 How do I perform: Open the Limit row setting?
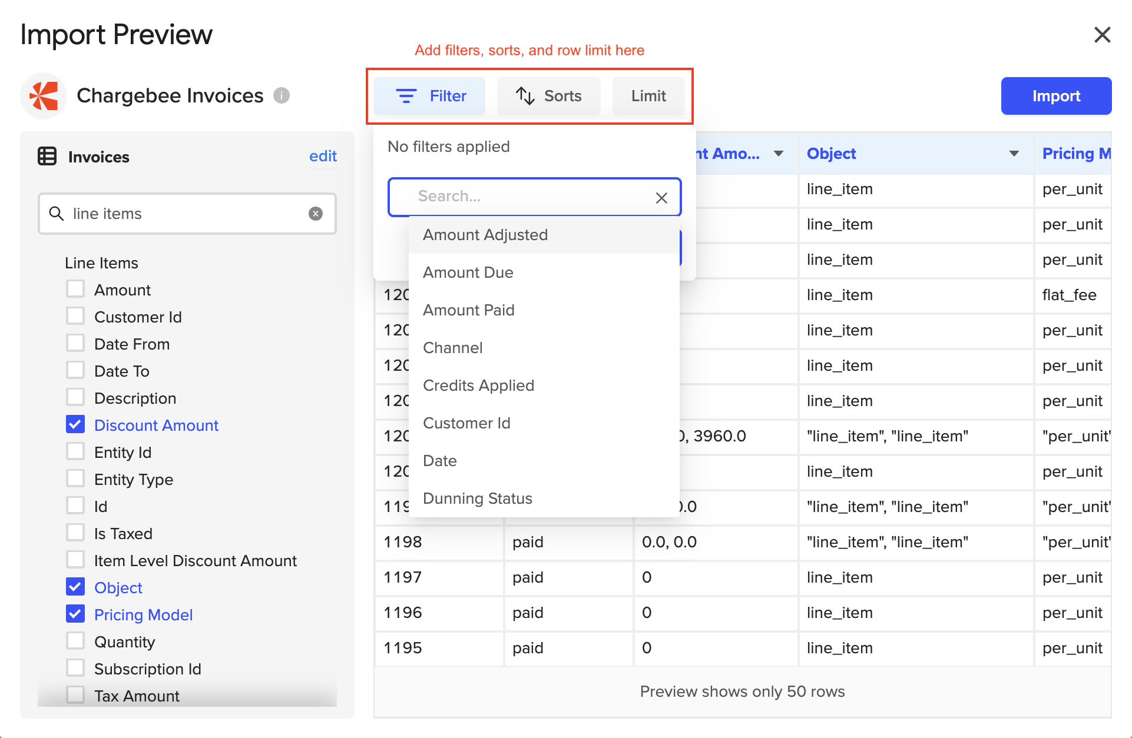[x=648, y=96]
